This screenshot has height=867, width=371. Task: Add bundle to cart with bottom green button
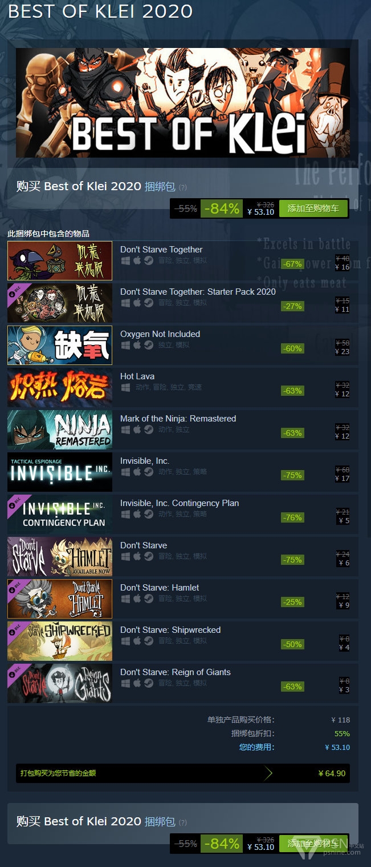coord(313,844)
